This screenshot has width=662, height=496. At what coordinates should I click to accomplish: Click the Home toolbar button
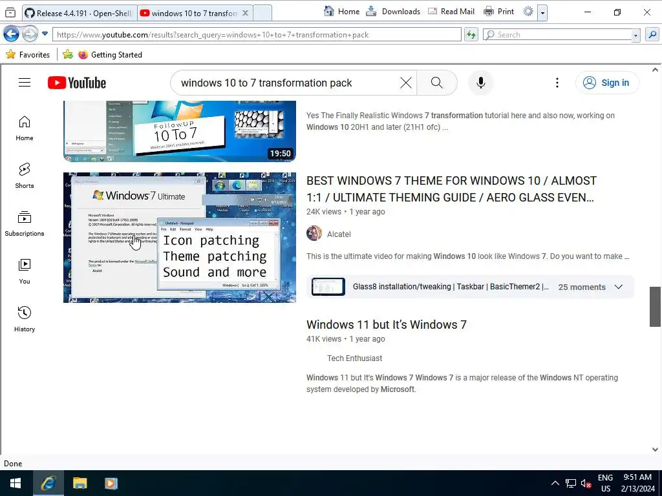click(341, 12)
